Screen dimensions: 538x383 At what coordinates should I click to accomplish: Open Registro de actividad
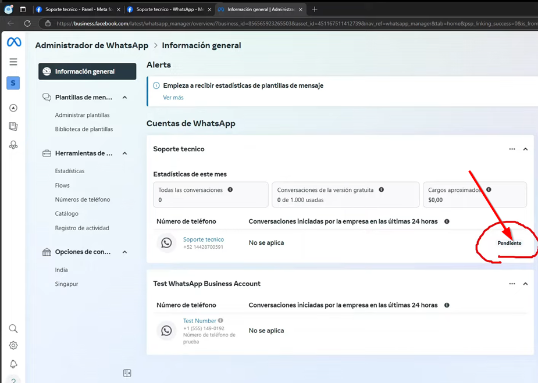(82, 228)
